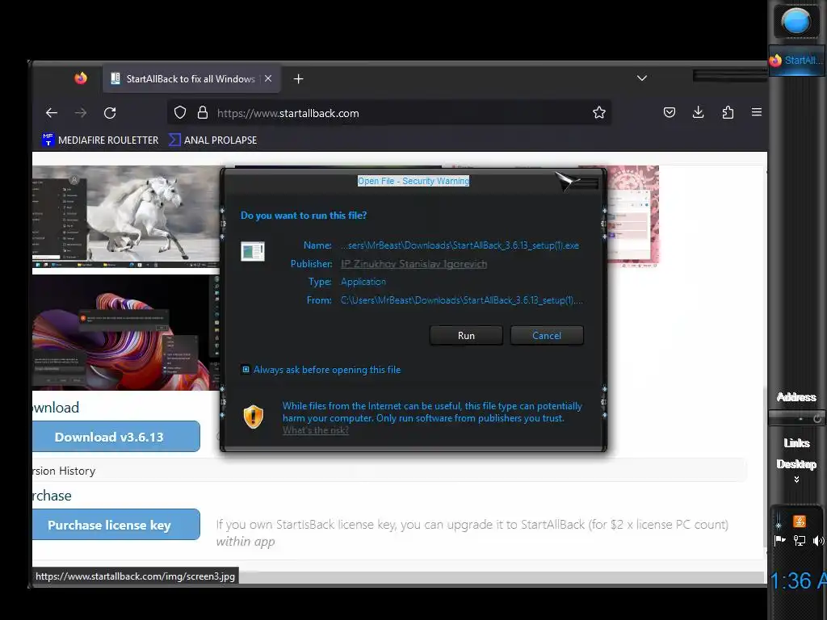Open the extensions puzzle icon
Screen dimensions: 827x620
tap(728, 112)
